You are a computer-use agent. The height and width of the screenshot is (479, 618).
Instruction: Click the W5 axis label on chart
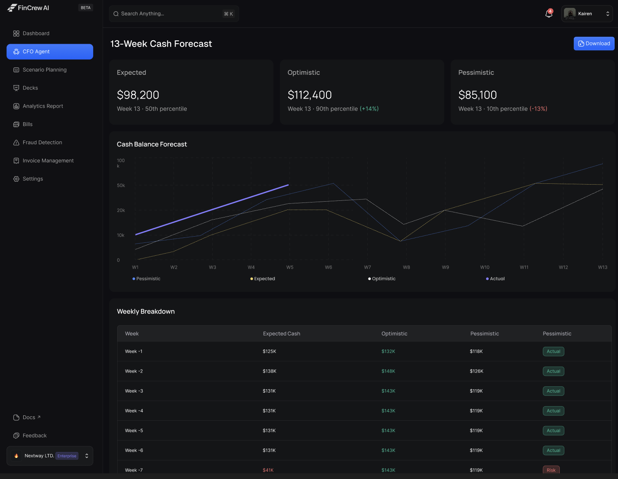pos(290,267)
